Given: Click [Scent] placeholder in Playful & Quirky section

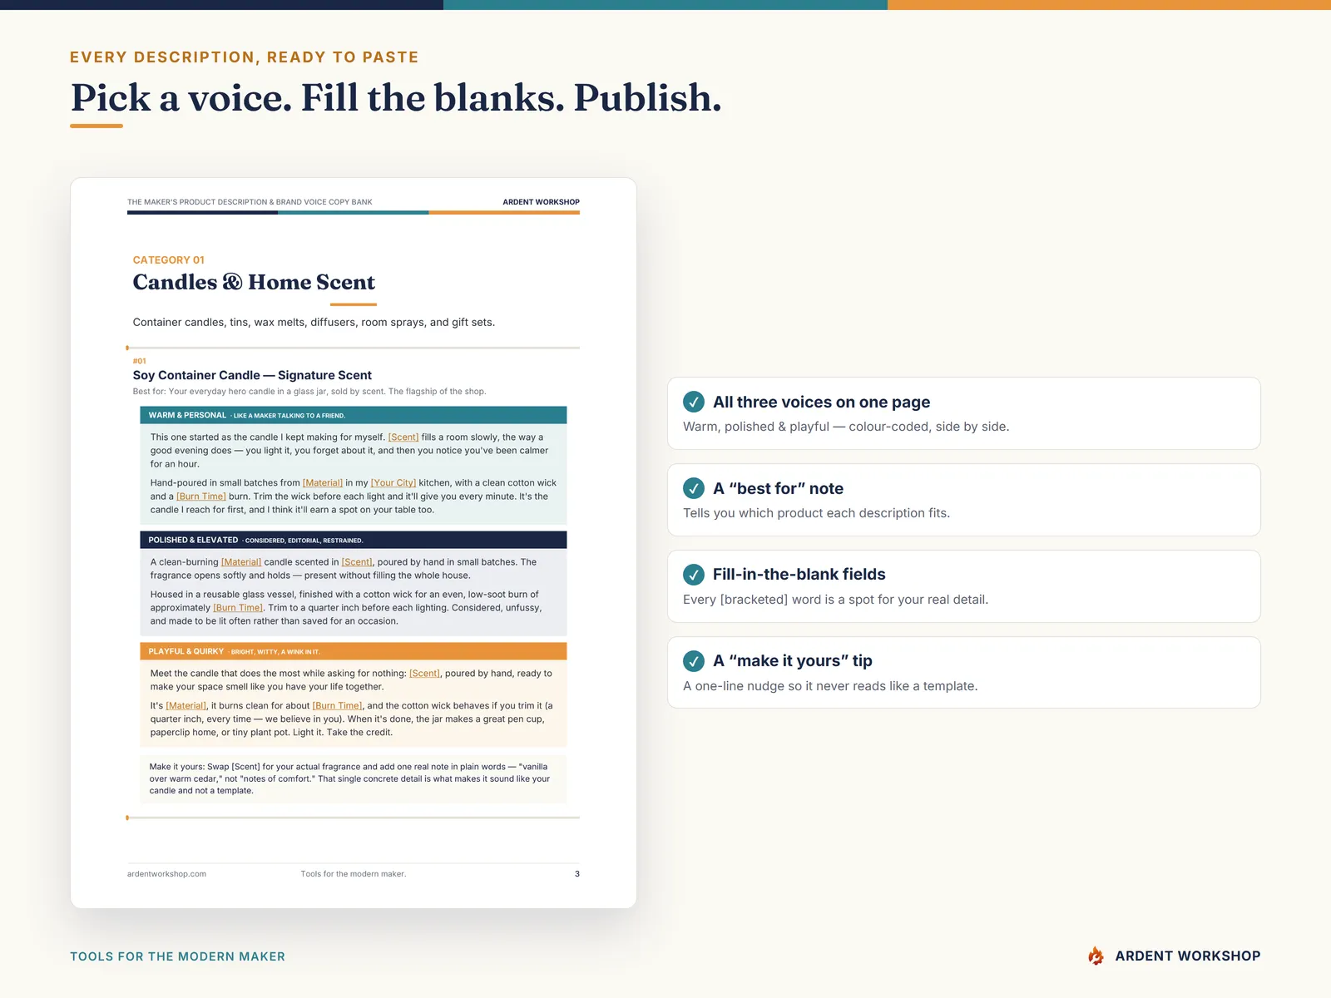Looking at the screenshot, I should click(x=424, y=674).
